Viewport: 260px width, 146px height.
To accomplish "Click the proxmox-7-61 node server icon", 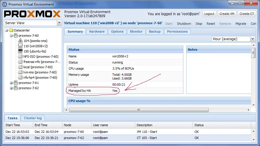I will [x=16, y=83].
